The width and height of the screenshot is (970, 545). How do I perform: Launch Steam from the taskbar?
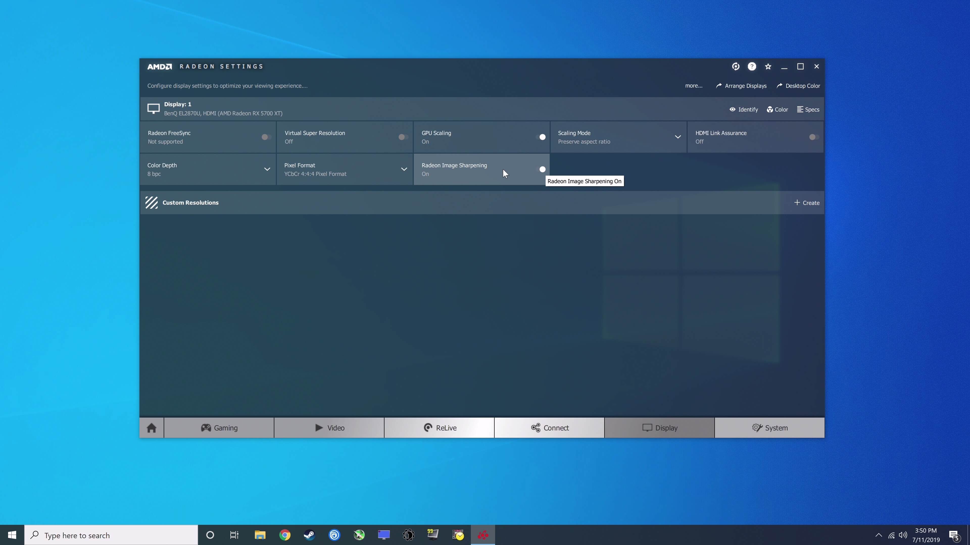[x=309, y=534]
